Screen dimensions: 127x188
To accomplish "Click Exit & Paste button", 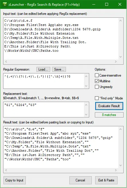I will coord(106,180).
